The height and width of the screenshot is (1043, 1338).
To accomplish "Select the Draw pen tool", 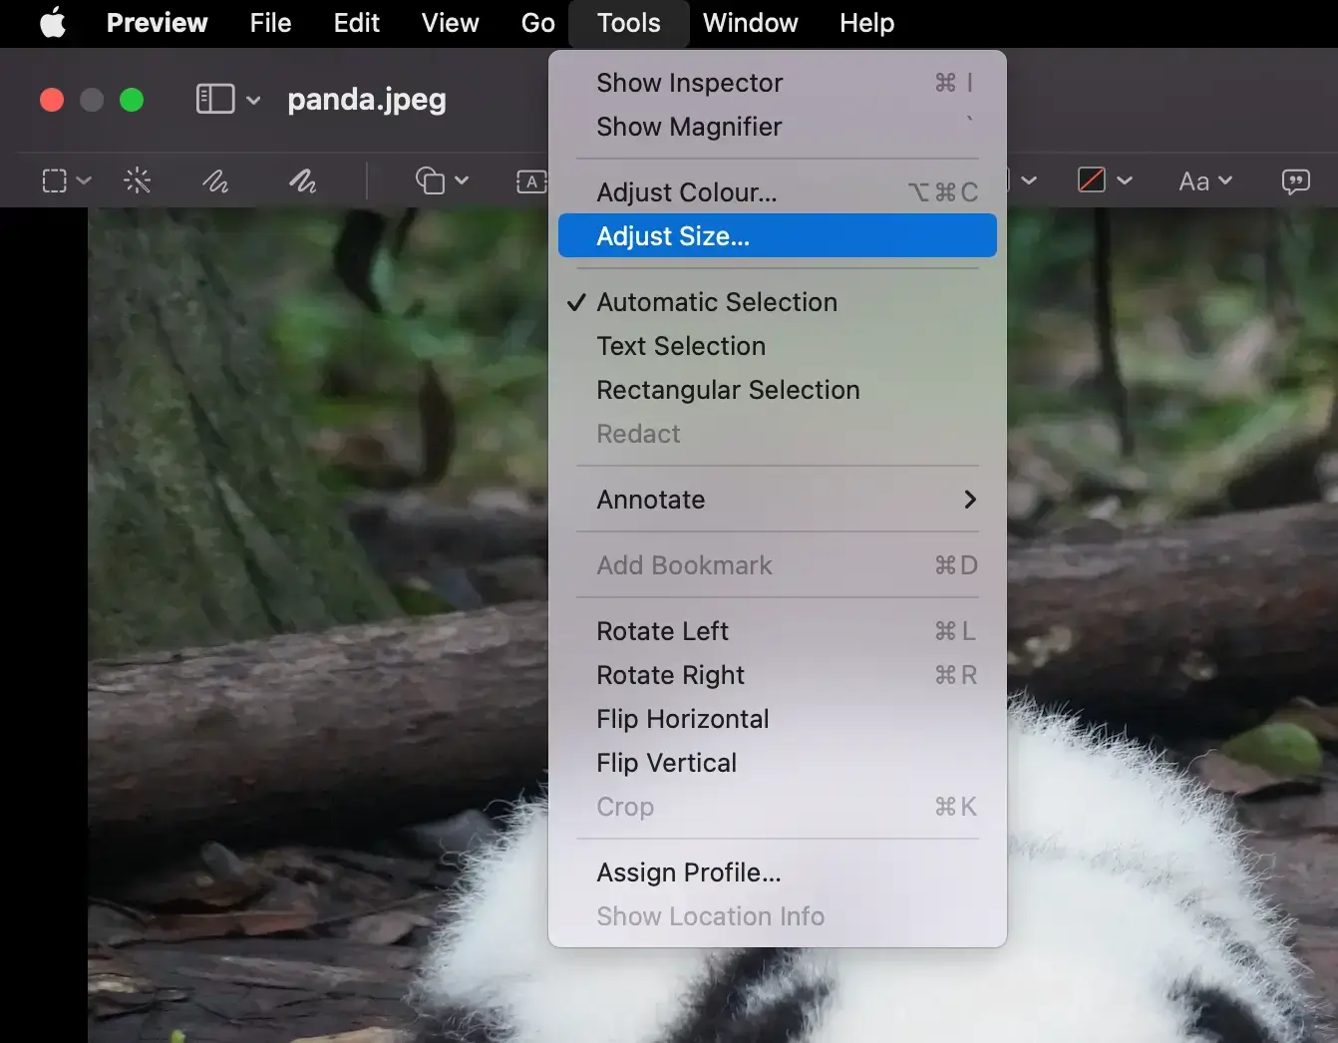I will coord(302,180).
